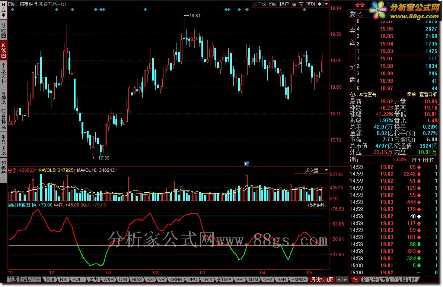
Task: Click 设置 at bottom bar
Action: (x=13, y=280)
